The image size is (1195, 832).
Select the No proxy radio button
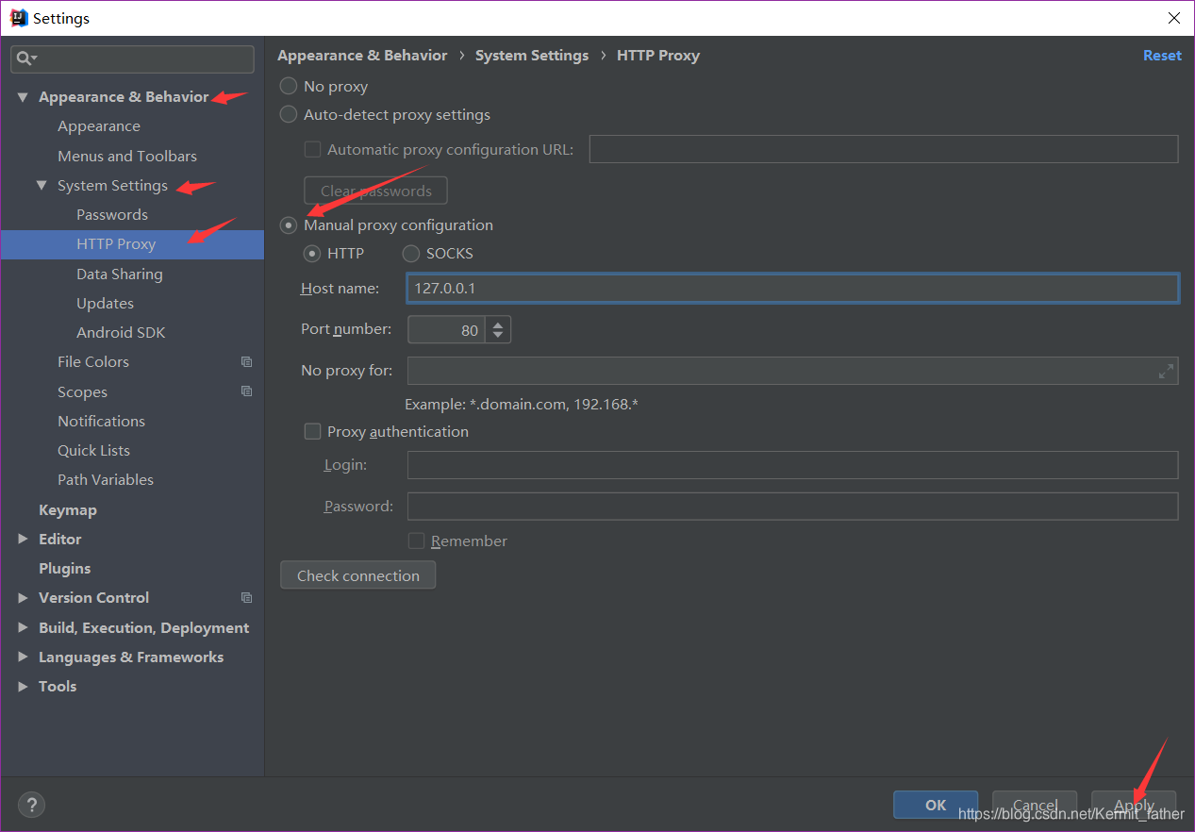[289, 86]
